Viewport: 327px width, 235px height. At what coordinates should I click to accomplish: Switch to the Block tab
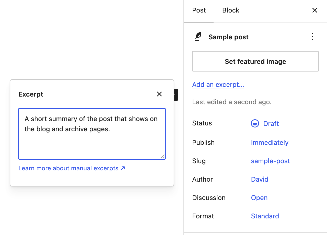pyautogui.click(x=231, y=10)
